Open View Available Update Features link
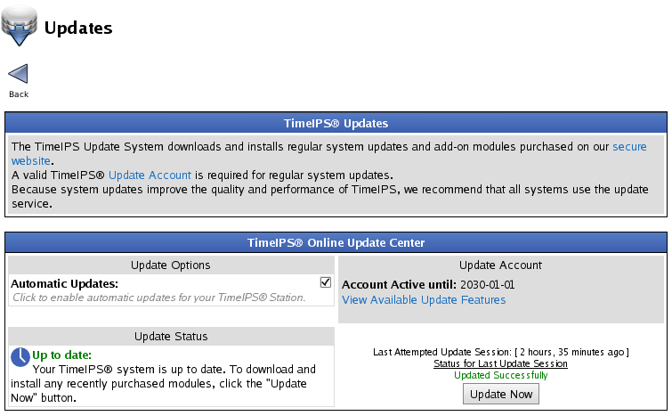Image resolution: width=672 pixels, height=416 pixels. coord(424,300)
